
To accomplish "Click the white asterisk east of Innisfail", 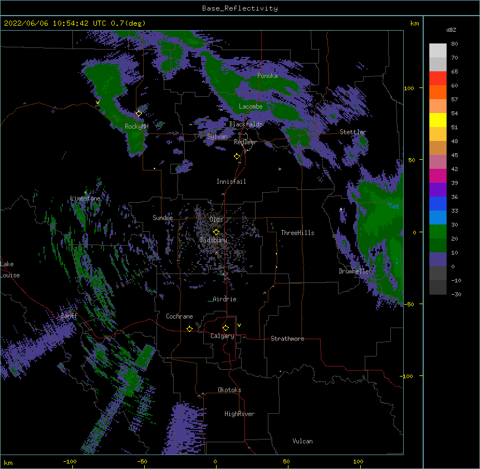I will 280,169.
